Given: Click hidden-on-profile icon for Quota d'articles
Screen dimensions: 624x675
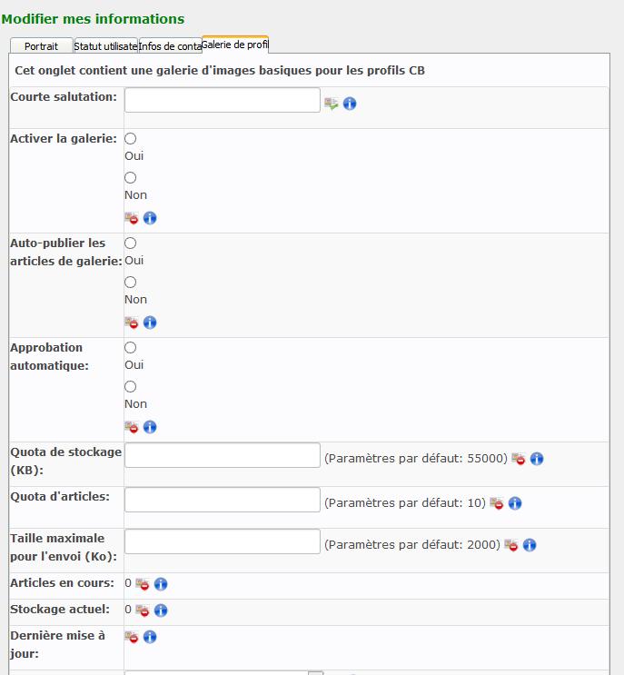Looking at the screenshot, I should 497,502.
